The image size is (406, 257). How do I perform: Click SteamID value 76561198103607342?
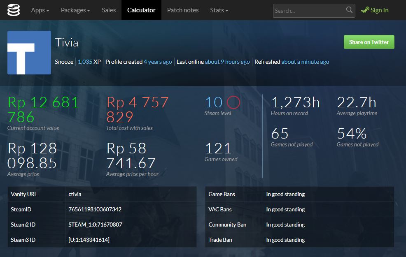(x=95, y=209)
